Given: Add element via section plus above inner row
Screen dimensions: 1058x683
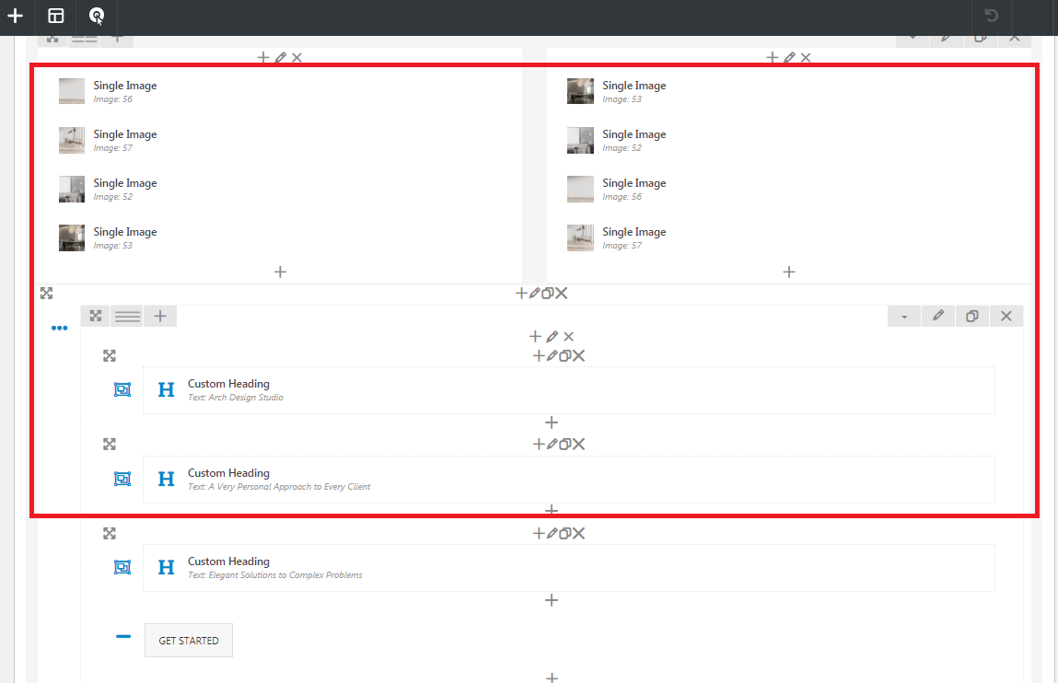Looking at the screenshot, I should 521,294.
